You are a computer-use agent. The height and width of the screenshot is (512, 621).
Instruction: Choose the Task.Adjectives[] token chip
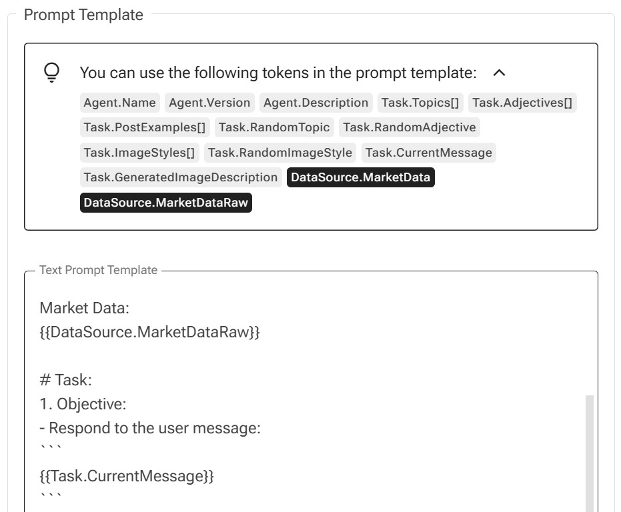522,103
